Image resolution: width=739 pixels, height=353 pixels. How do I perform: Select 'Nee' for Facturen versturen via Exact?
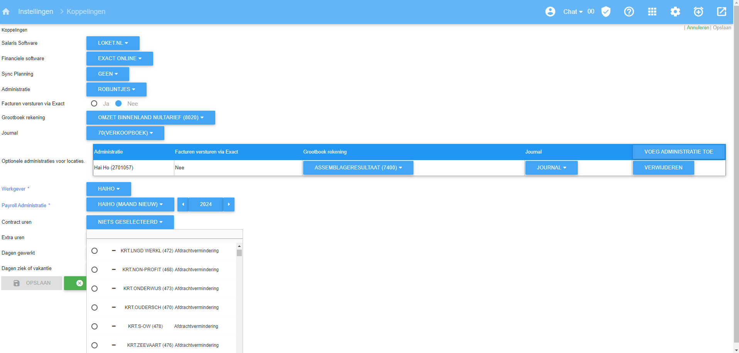(x=118, y=103)
